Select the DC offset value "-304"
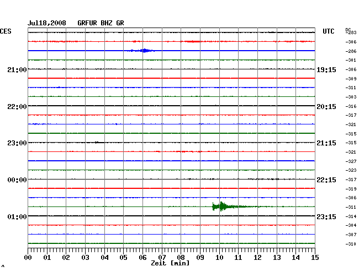Screen dimensions: 359x272 point(351,225)
